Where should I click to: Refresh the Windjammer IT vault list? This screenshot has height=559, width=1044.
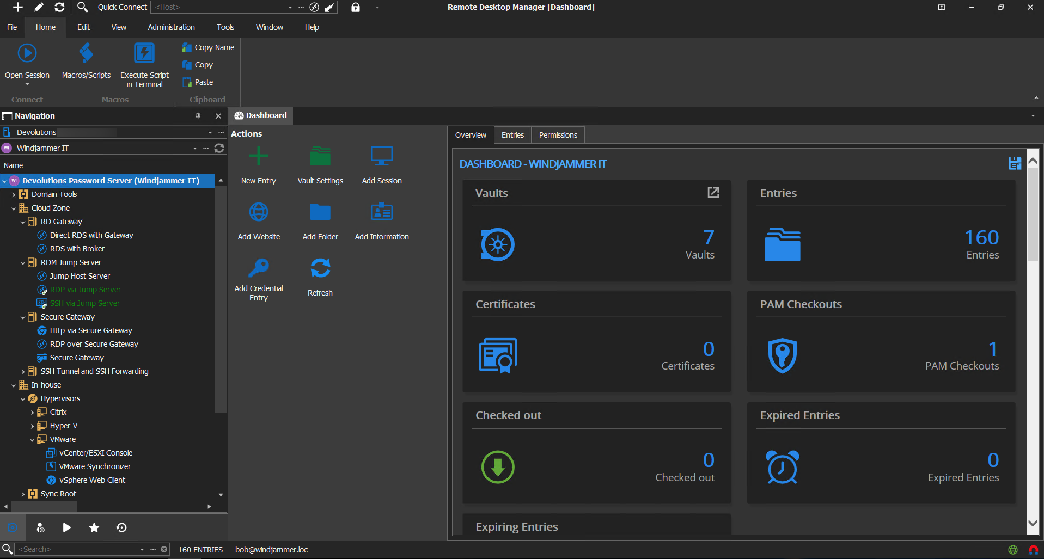219,148
